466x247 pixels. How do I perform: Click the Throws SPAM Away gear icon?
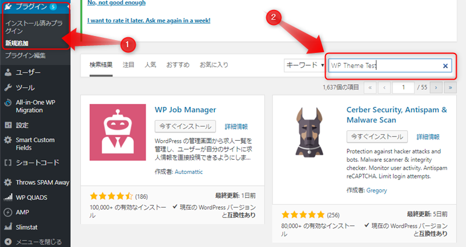click(x=8, y=182)
